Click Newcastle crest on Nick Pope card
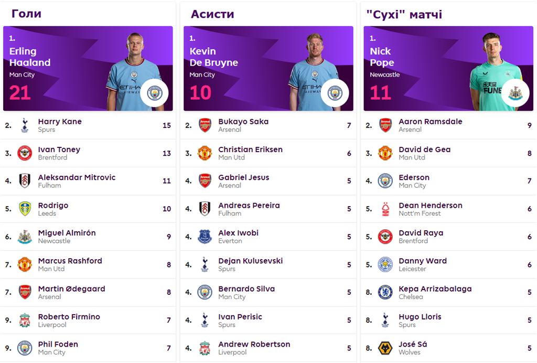537x363 pixels. coord(515,93)
